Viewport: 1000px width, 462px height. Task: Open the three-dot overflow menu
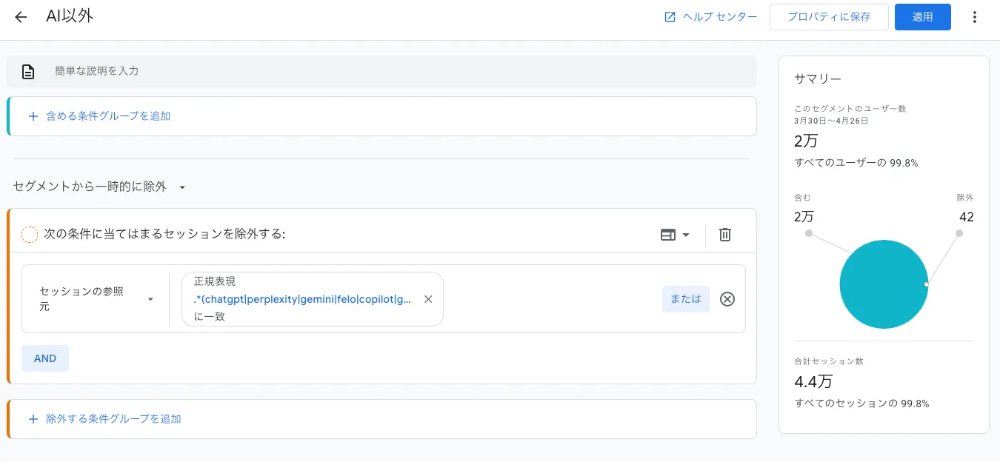(x=975, y=16)
